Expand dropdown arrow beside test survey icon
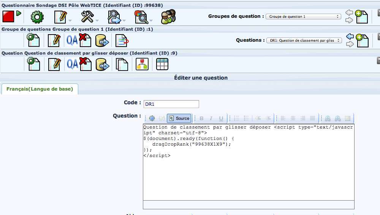 (124, 20)
